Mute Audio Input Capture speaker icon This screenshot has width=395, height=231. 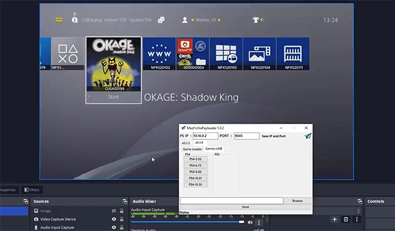click(x=250, y=222)
